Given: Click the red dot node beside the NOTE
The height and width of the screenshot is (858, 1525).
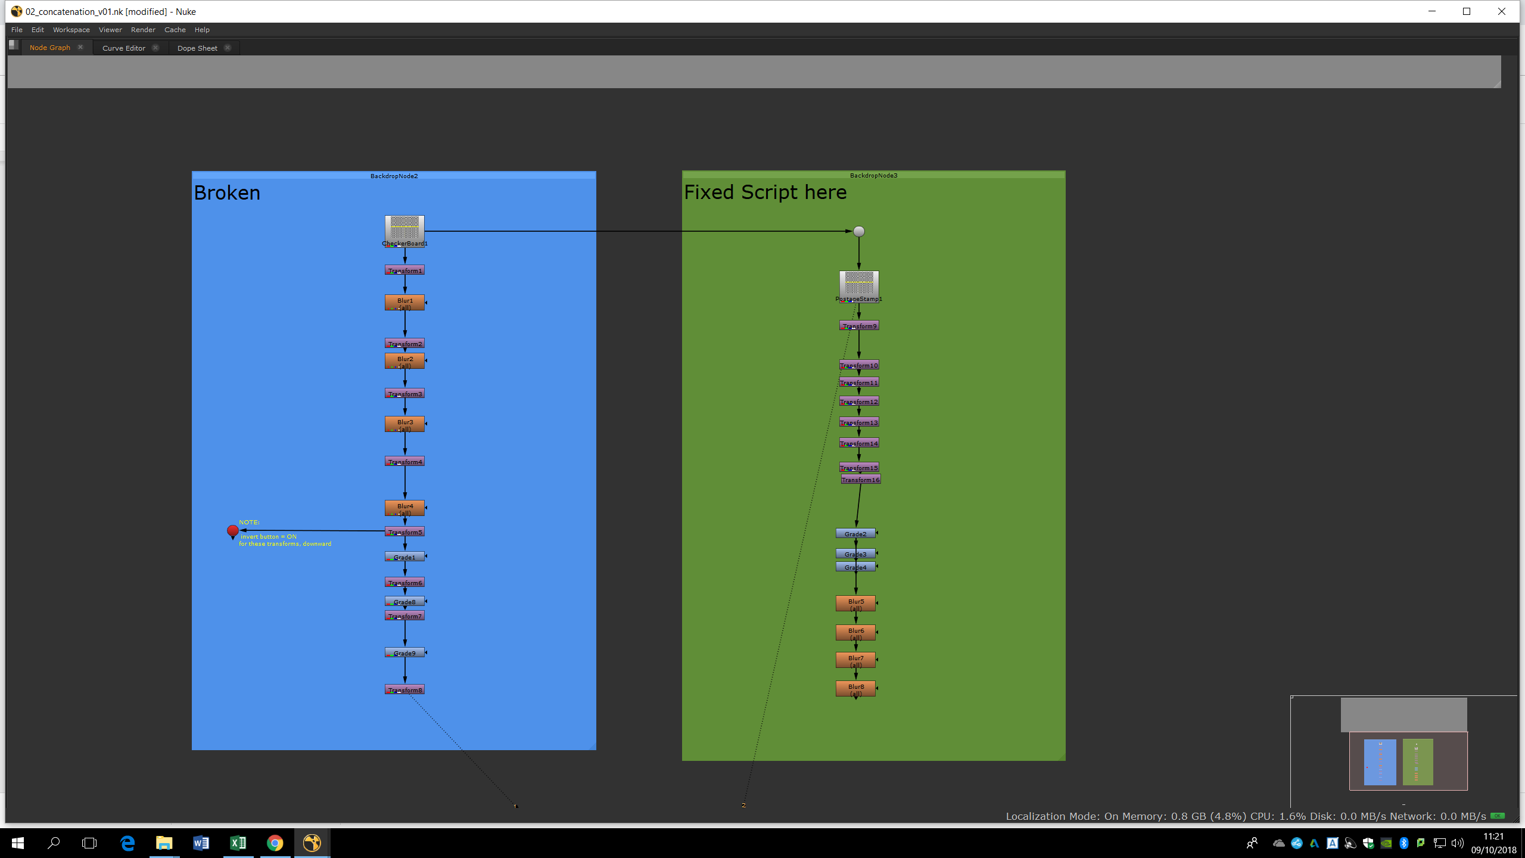Looking at the screenshot, I should 233,530.
